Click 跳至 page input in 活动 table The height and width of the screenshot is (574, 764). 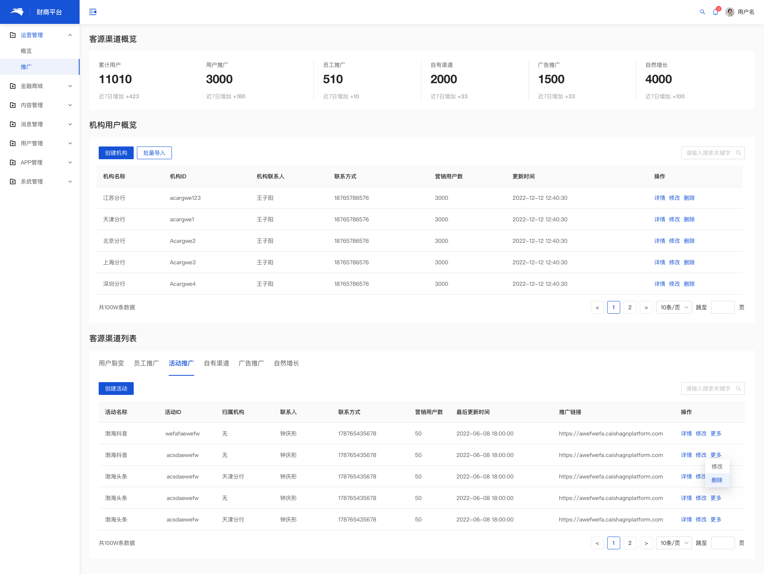click(x=723, y=543)
